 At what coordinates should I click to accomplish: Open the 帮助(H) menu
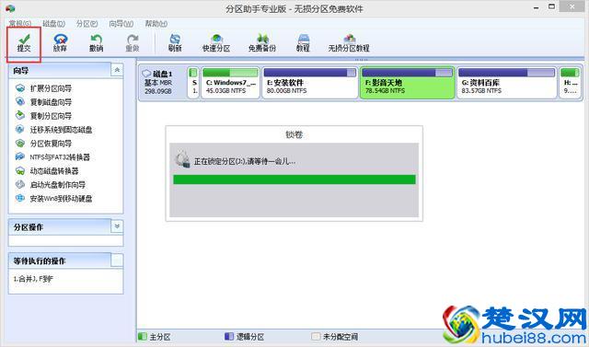156,24
